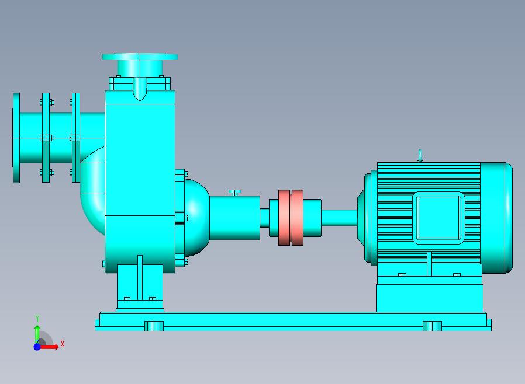This screenshot has width=525, height=384.
Task: Select the top discharge flange of the pump
Action: coord(140,57)
